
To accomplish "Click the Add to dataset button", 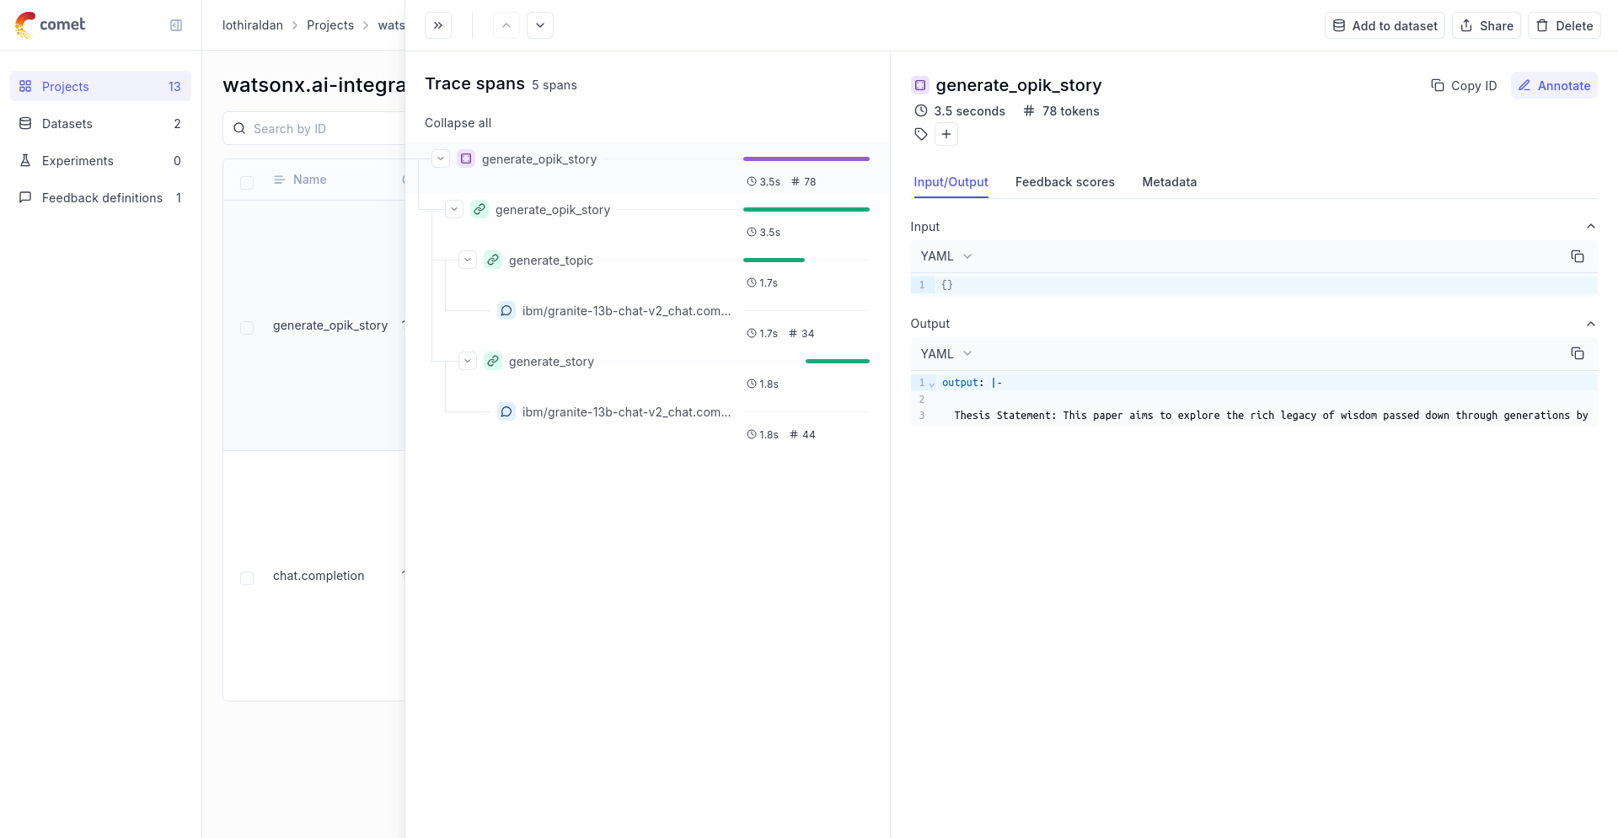I will (1385, 25).
